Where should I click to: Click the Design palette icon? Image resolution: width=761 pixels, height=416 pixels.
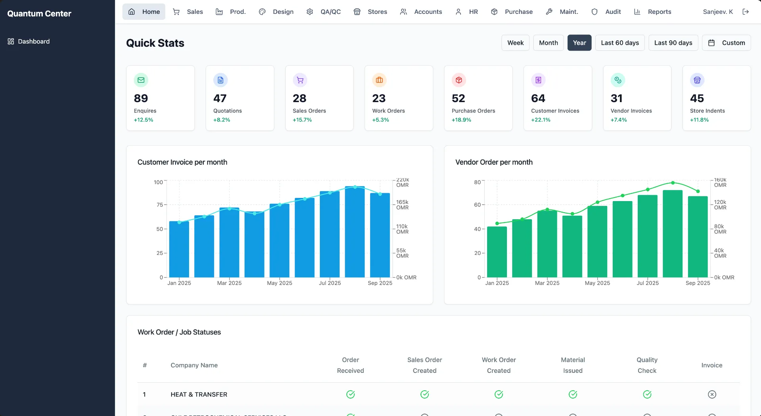click(x=262, y=11)
